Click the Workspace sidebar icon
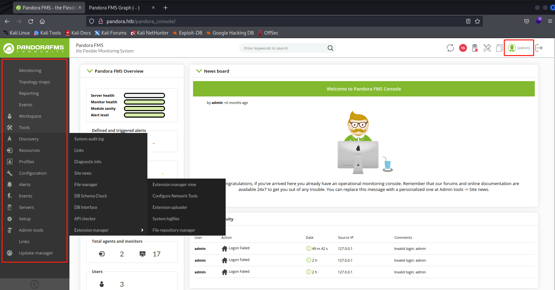The image size is (555, 290). 10,116
